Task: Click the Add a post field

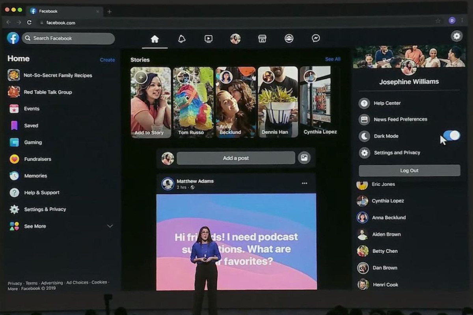Action: [236, 158]
